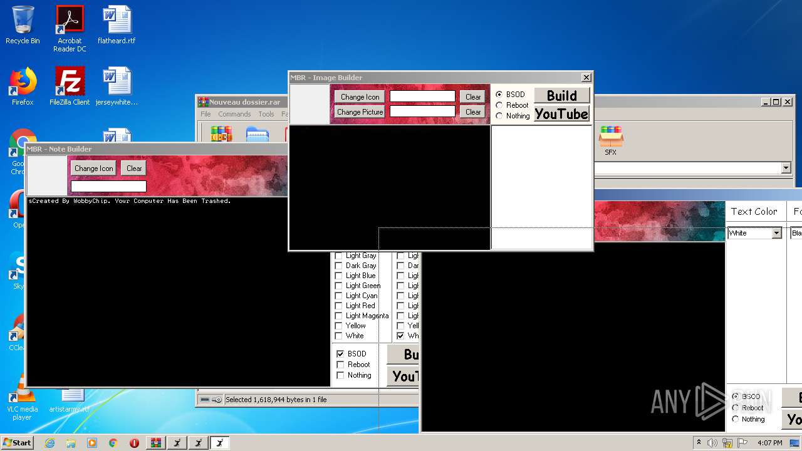This screenshot has width=802, height=451.
Task: Click Action Center flag tray icon
Action: coord(742,443)
